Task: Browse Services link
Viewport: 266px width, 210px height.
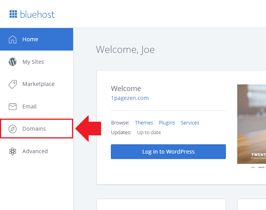Action: click(190, 122)
